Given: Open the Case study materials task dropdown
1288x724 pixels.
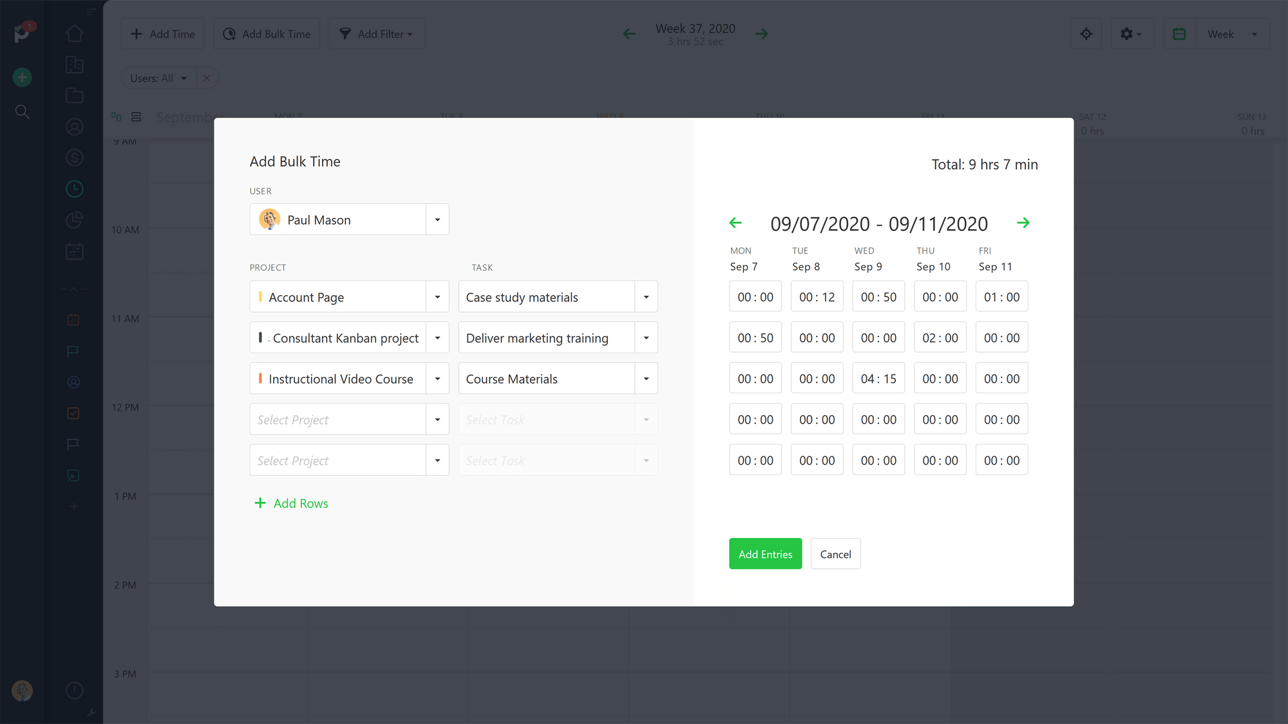Looking at the screenshot, I should click(x=646, y=296).
